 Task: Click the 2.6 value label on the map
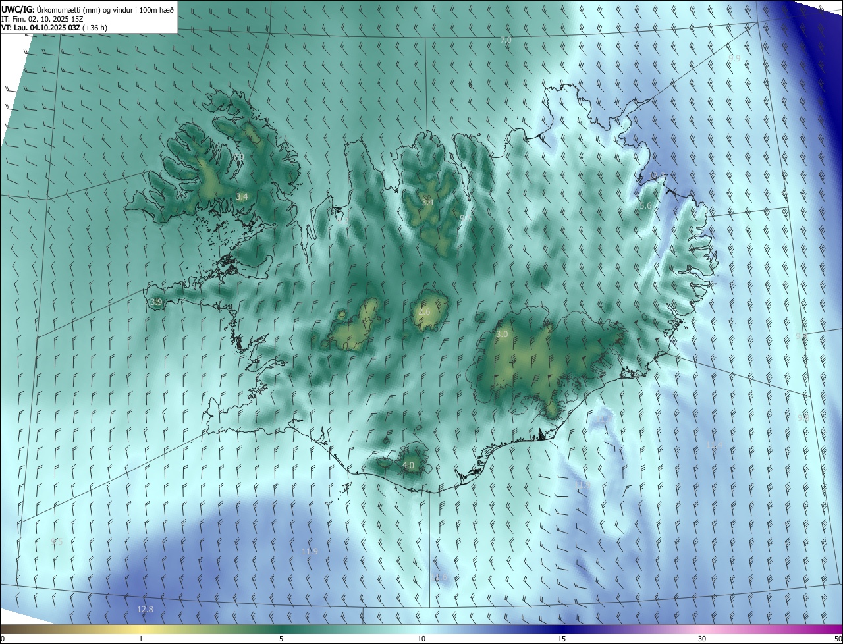[424, 312]
